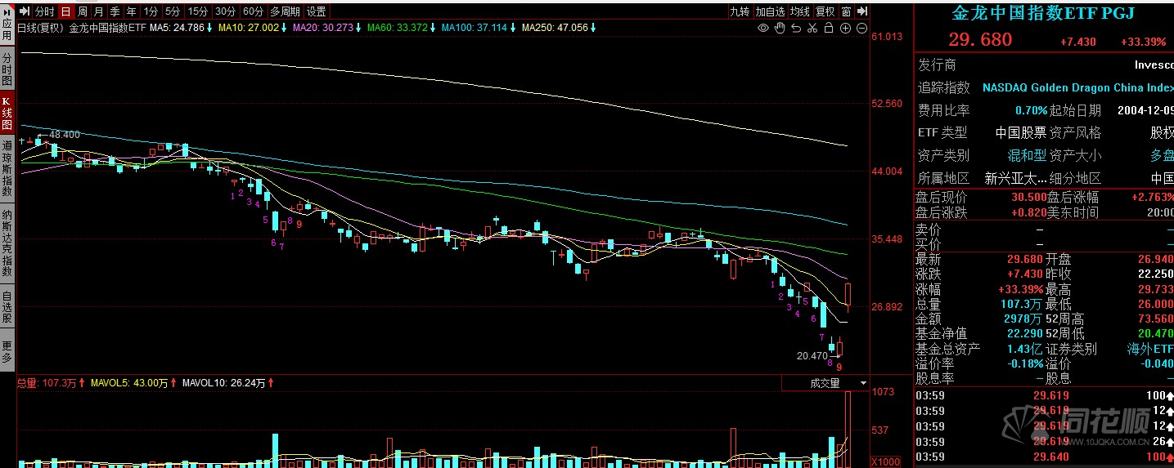Open the 多周期 multi-period view
The width and height of the screenshot is (1174, 468).
point(285,11)
